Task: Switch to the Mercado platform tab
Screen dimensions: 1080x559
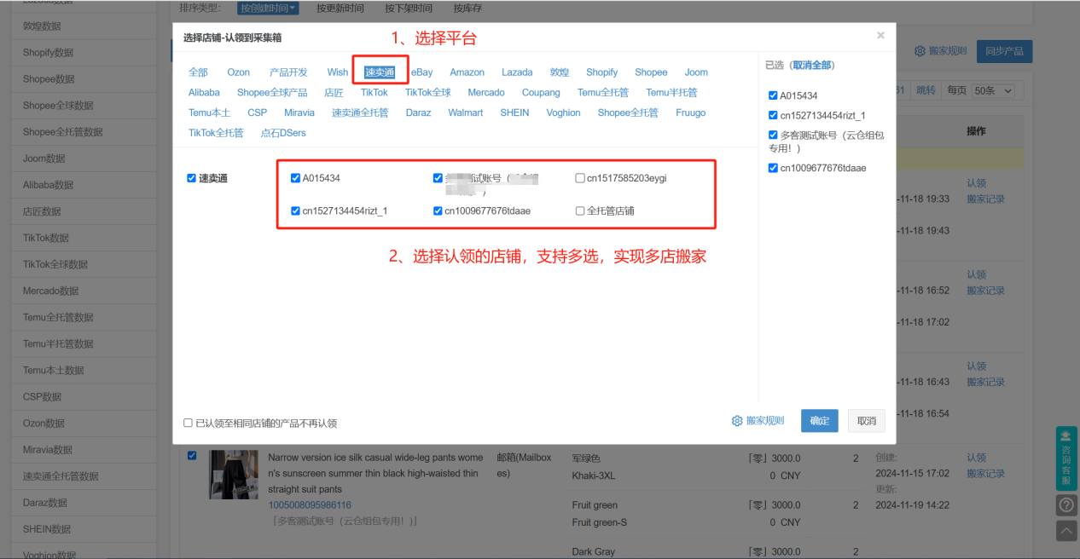Action: coord(486,92)
